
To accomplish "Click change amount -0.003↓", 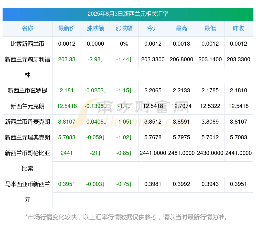I will pyautogui.click(x=95, y=184).
